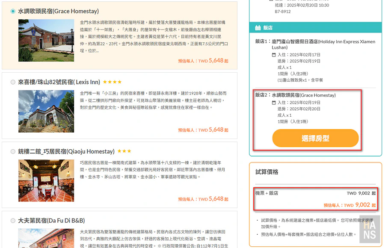
Task: Click the Qiaoju Homestay price 預估每人 TWD 5,648 起
Action: (x=203, y=199)
